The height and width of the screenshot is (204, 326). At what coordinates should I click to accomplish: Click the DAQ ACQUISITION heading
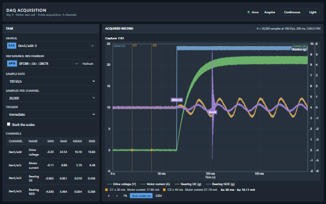[26, 10]
